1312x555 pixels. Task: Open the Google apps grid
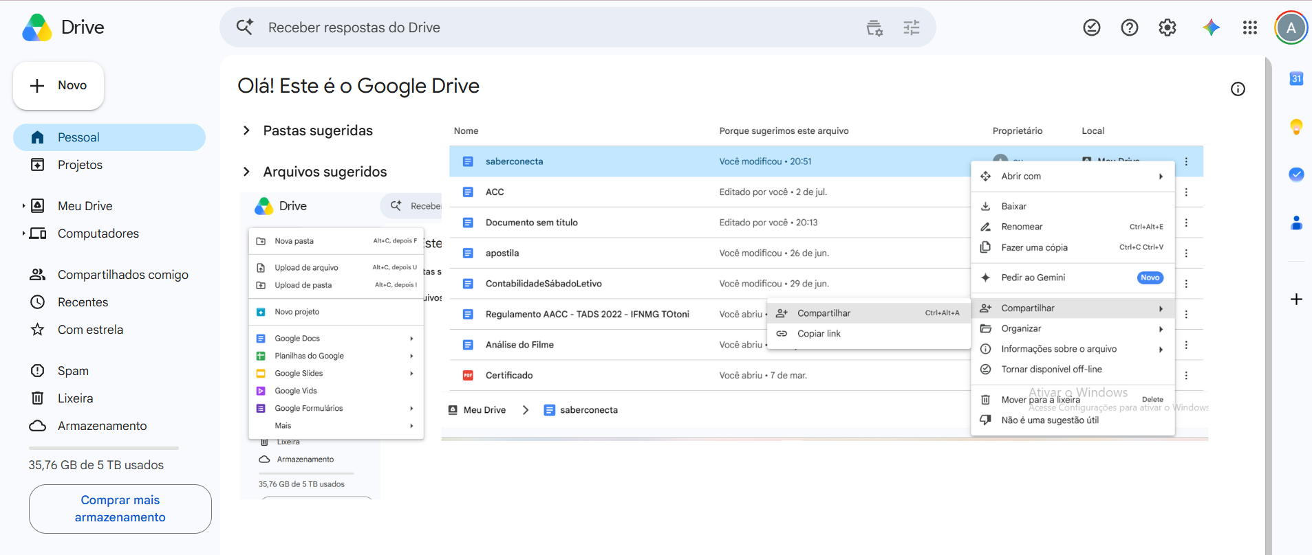click(x=1250, y=27)
